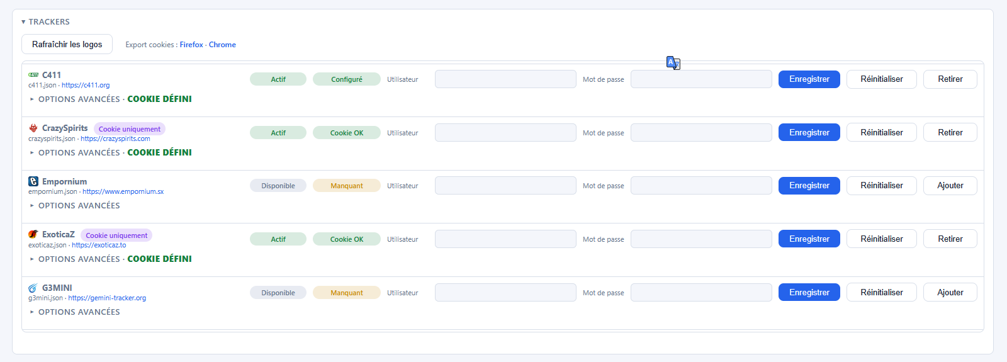Image resolution: width=1007 pixels, height=362 pixels.
Task: Click Ajouter for G3MINI tracker
Action: click(950, 292)
